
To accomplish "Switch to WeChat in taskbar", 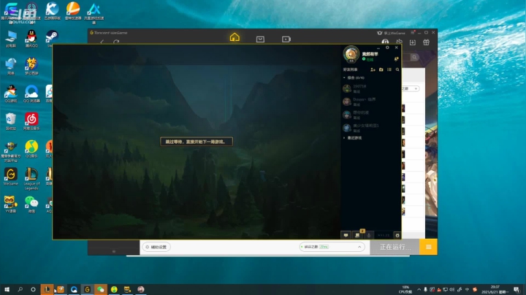I will (101, 289).
